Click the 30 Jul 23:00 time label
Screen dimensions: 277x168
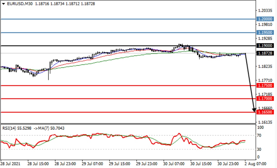coord(228,164)
